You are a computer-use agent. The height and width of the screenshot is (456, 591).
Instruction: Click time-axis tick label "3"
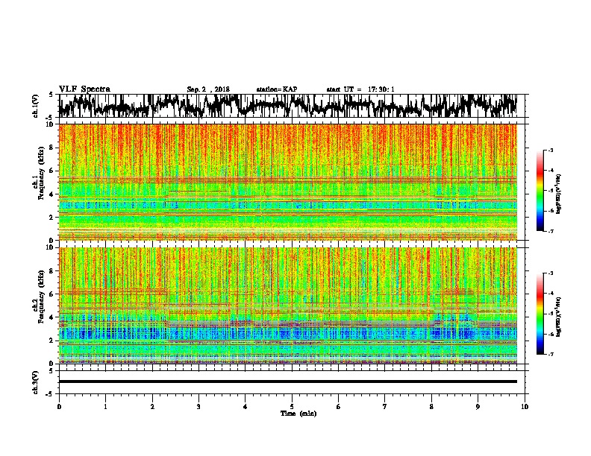click(x=198, y=407)
